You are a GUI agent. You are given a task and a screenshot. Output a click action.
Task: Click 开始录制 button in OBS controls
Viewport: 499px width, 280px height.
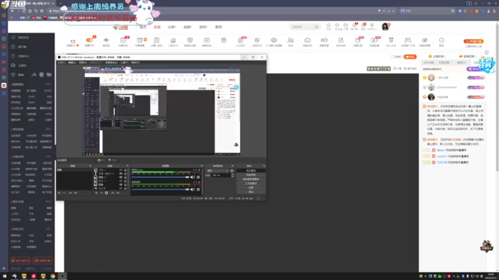[251, 175]
